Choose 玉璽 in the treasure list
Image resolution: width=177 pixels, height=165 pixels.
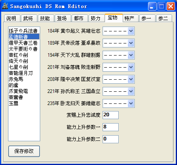(x=24, y=103)
